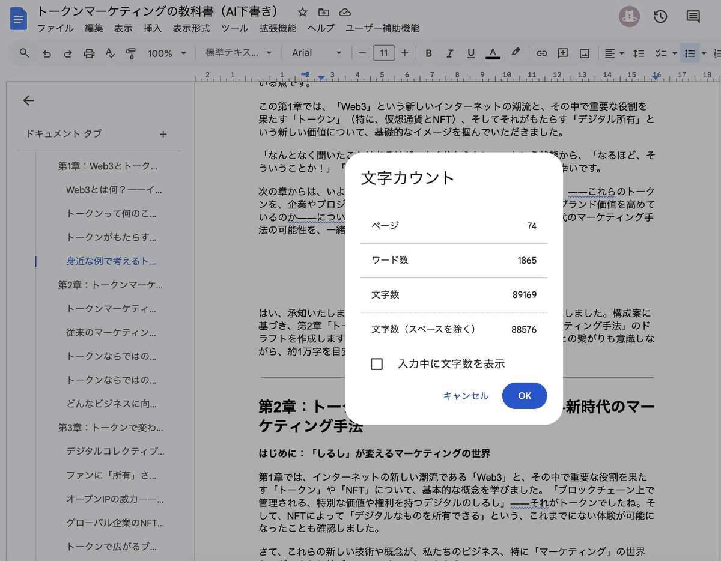
Task: Run the spelling and grammar check
Action: [111, 53]
